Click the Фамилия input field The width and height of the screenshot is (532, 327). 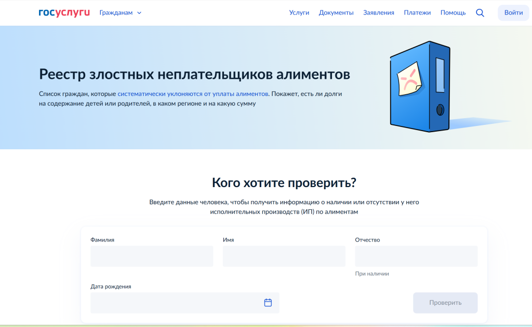151,256
